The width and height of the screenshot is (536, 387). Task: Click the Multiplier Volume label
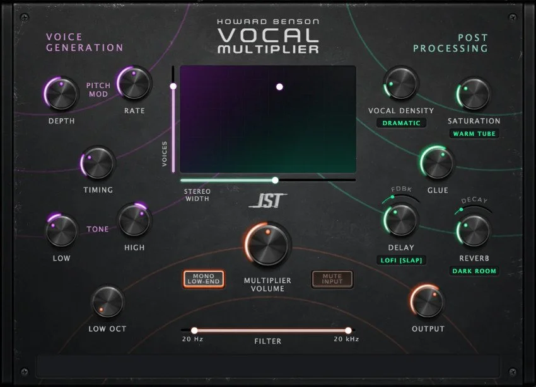pyautogui.click(x=267, y=284)
